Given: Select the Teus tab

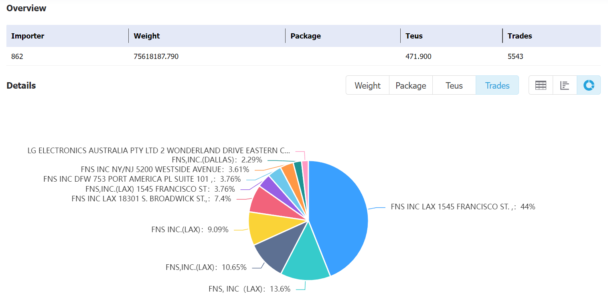Looking at the screenshot, I should 454,85.
